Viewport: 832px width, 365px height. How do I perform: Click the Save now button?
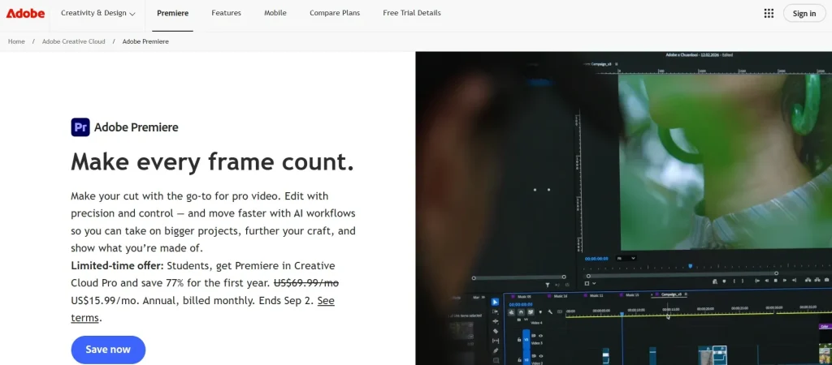tap(108, 350)
